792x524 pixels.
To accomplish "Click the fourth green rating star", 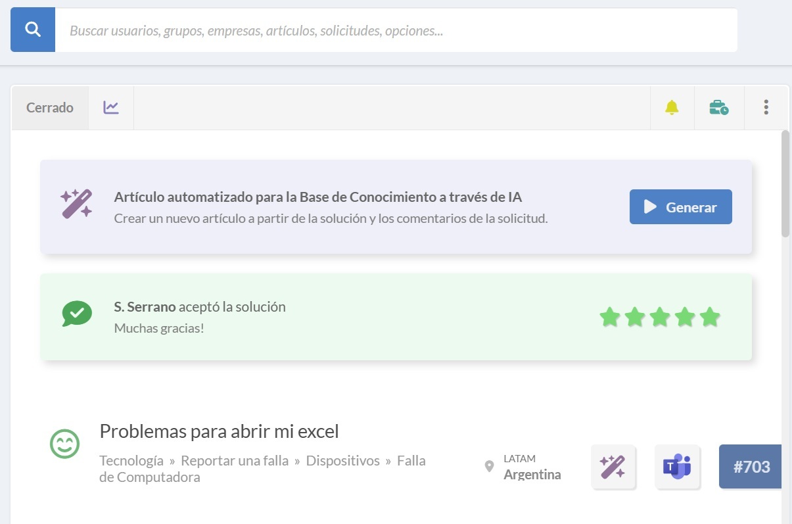I will [685, 317].
